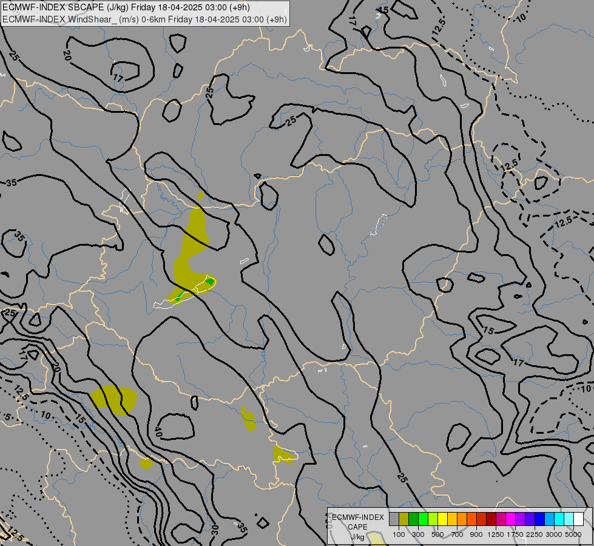Click the legend value 5000
Viewport: 594px width, 546px height.
[x=573, y=534]
